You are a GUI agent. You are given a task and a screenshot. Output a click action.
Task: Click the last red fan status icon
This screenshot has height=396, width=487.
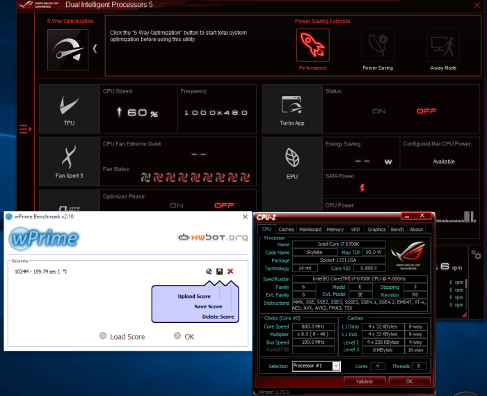click(245, 177)
